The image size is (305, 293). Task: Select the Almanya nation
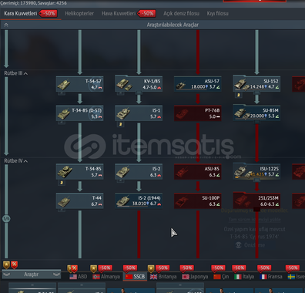pos(106,277)
